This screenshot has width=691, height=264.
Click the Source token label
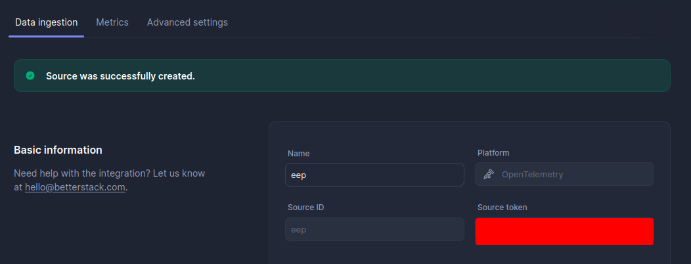502,208
